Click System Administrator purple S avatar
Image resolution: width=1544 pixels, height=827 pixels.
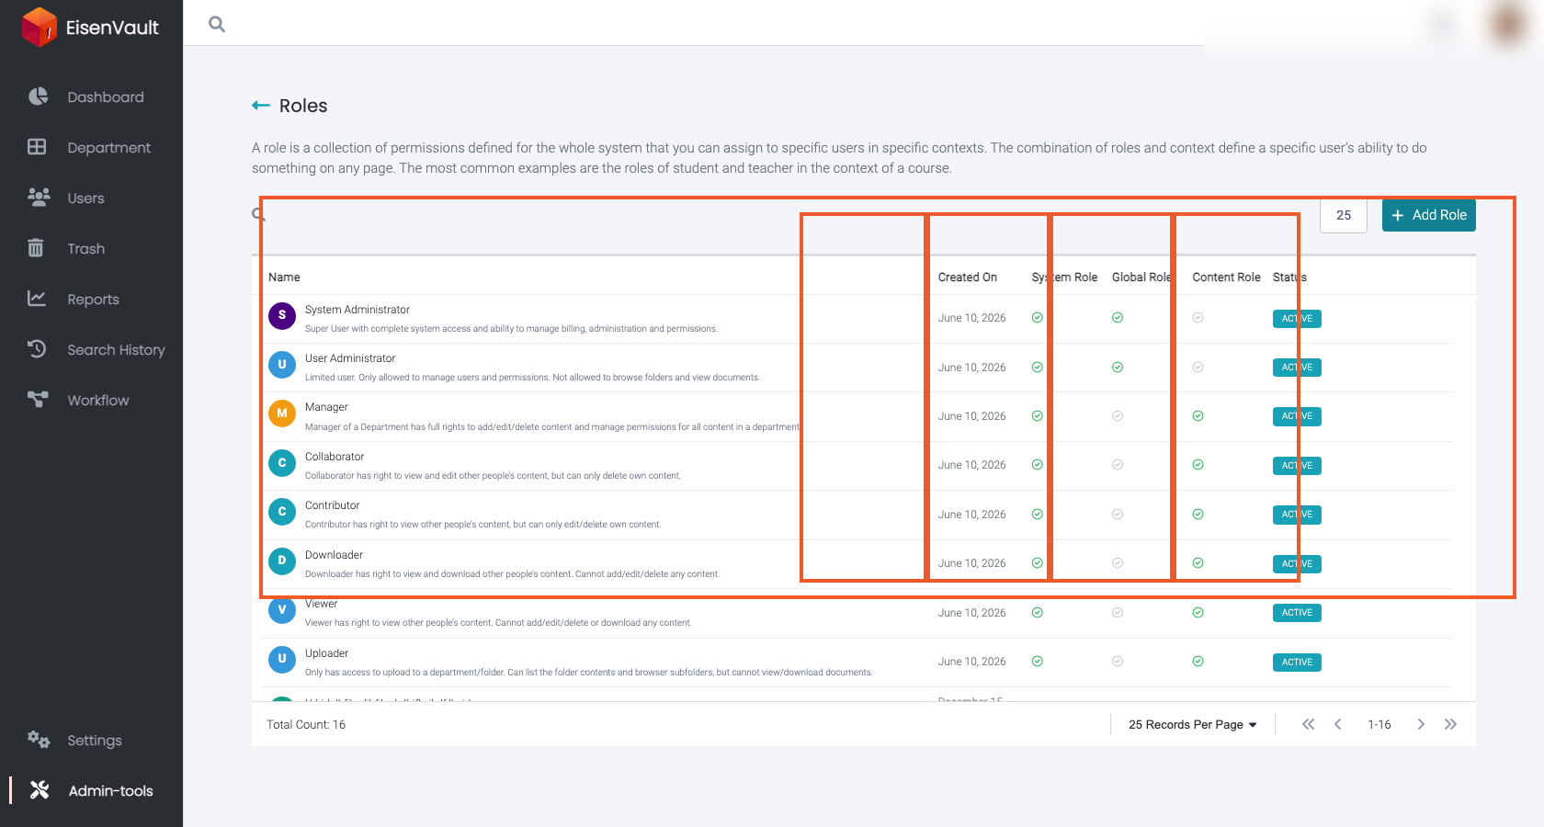[282, 316]
